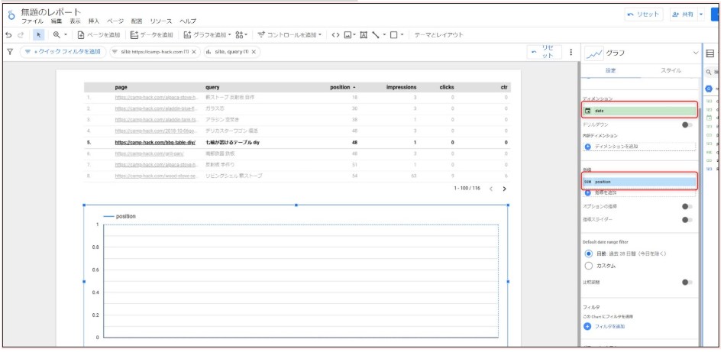Image resolution: width=724 pixels, height=352 pixels.
Task: Click the funnel filter icon in filter bar
Action: [x=10, y=52]
